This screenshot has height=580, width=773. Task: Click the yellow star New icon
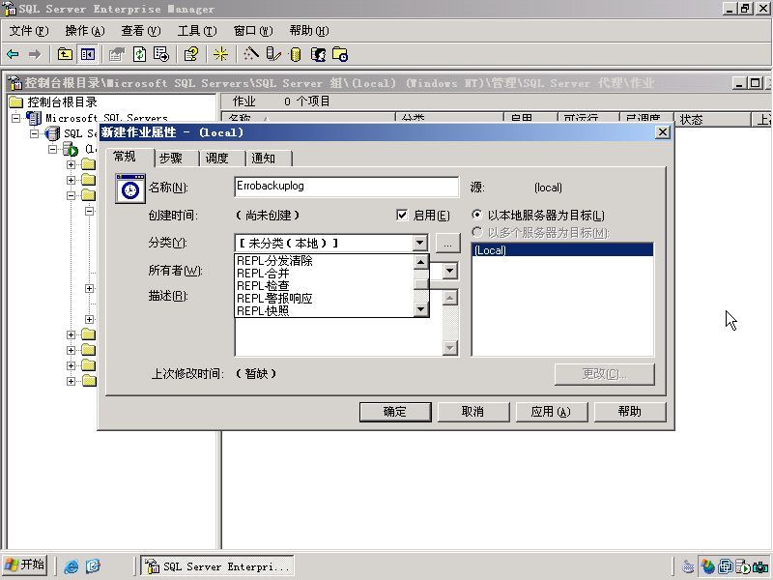[x=220, y=54]
